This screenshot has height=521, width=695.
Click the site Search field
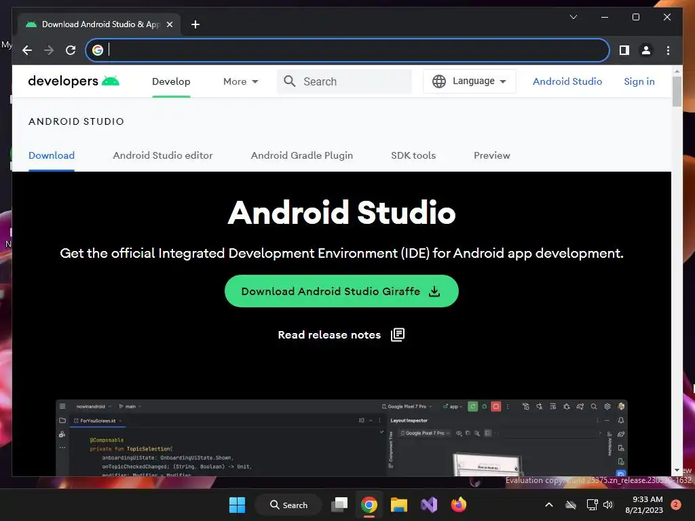344,81
